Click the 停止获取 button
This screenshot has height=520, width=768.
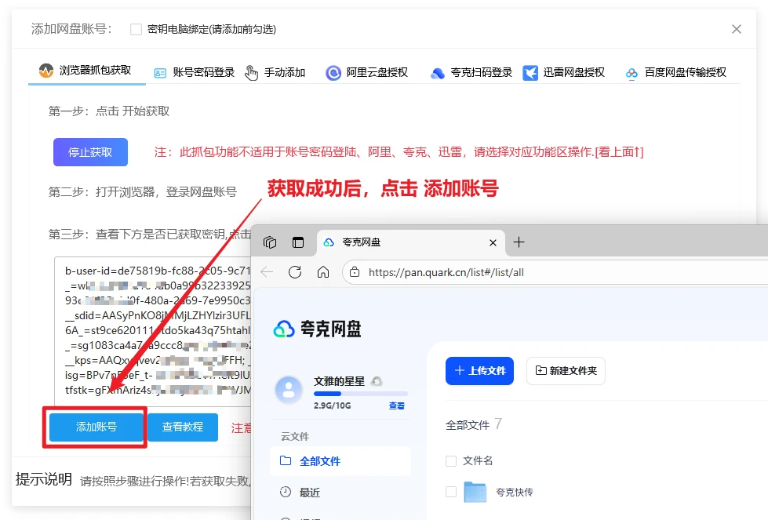pos(90,152)
